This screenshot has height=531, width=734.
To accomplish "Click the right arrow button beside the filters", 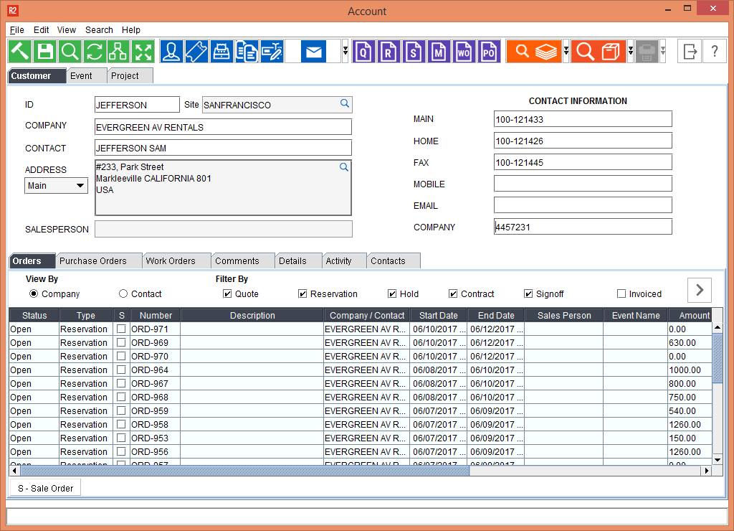I will click(x=699, y=290).
